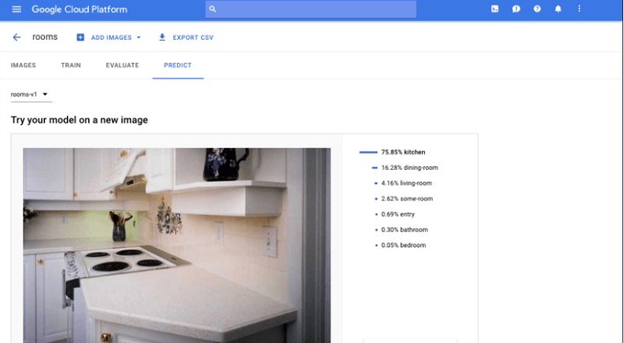Screen dimensions: 624x343
Task: Open the send feedback icon
Action: coord(516,9)
